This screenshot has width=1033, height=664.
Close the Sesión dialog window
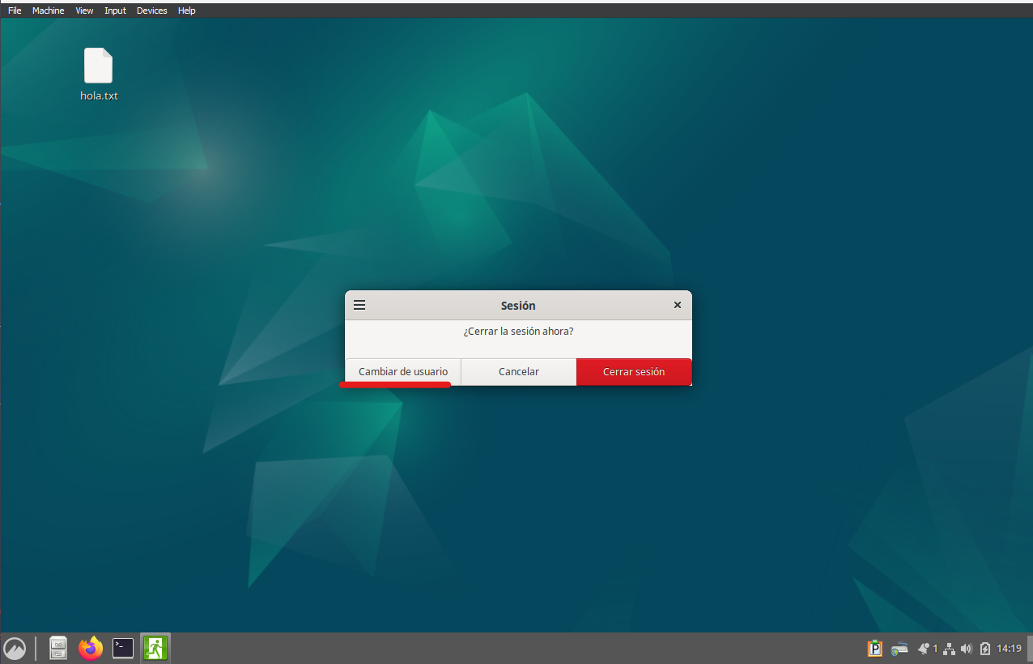[x=678, y=305]
